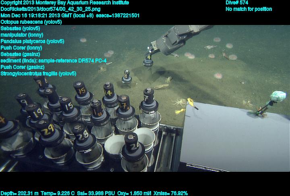Screen dimensions: 290x196
Task: Click the Octopus rubescens (yolov5) annotation
Action: point(31,22)
